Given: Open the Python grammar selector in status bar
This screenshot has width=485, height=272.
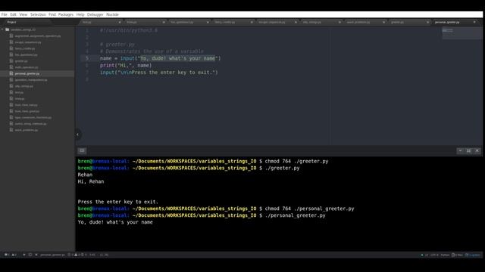Looking at the screenshot, I should [x=445, y=255].
